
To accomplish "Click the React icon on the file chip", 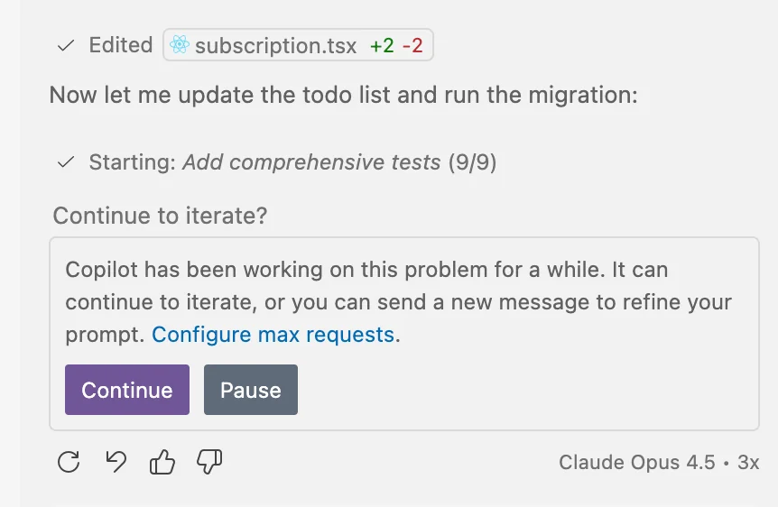I will coord(180,45).
